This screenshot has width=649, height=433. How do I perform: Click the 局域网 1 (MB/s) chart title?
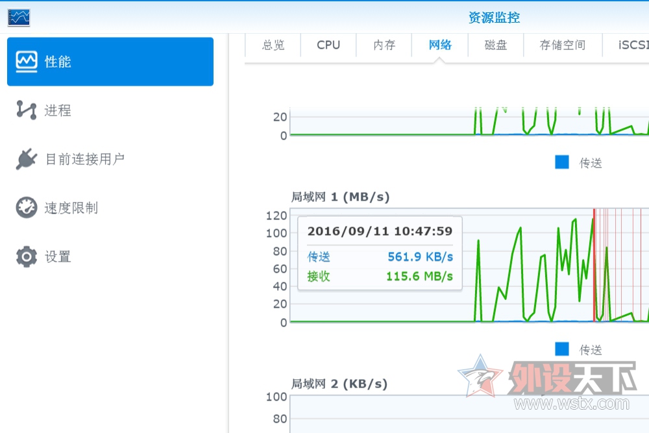coord(340,197)
